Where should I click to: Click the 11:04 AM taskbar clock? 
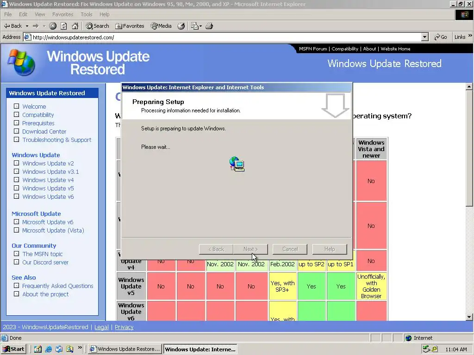pos(456,349)
